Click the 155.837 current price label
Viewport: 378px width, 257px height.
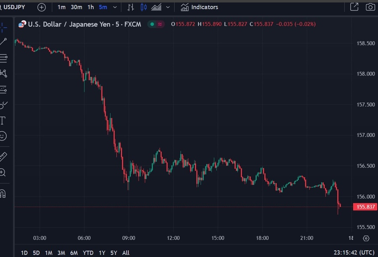[364, 207]
